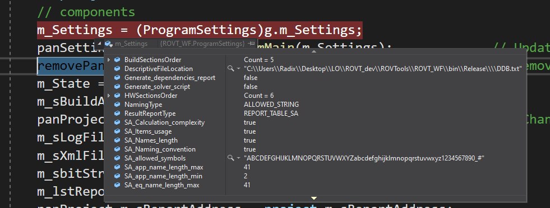Click property icon beside SA_app_name_length_min

(118, 176)
